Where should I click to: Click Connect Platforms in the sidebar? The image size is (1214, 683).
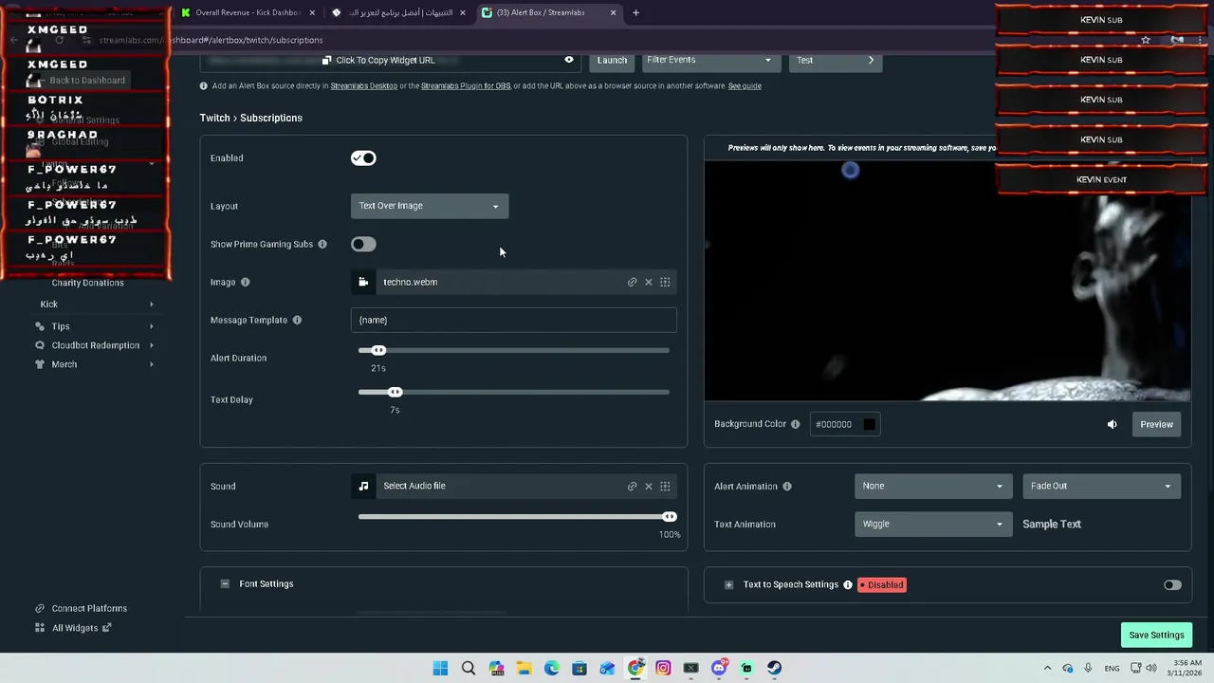[89, 608]
